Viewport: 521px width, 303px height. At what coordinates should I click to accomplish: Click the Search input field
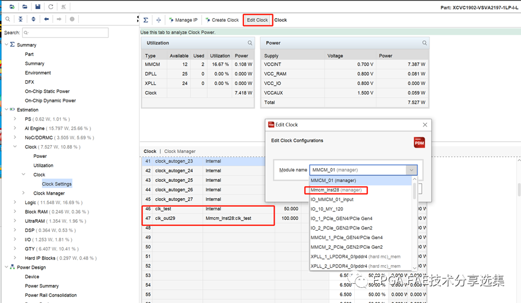65,33
